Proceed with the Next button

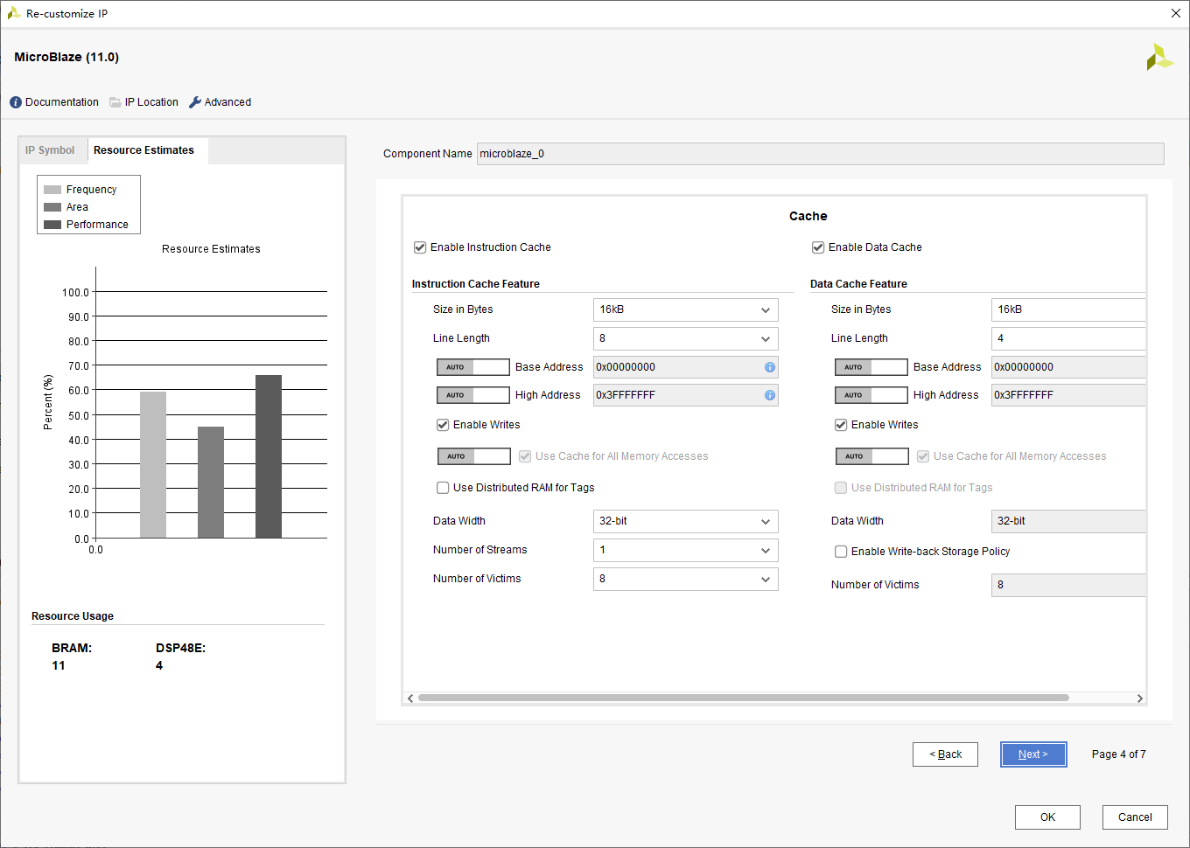click(1033, 754)
